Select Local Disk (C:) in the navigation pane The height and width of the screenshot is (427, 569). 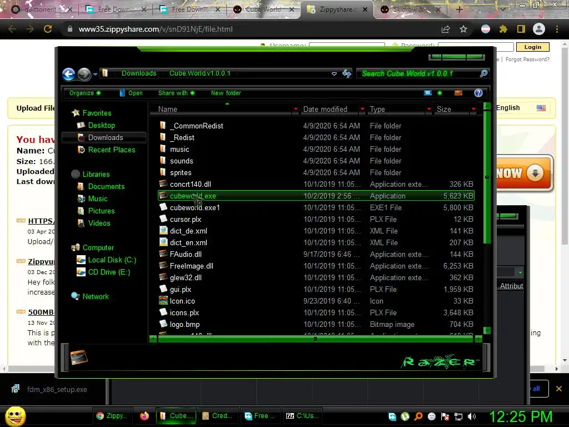pyautogui.click(x=112, y=260)
